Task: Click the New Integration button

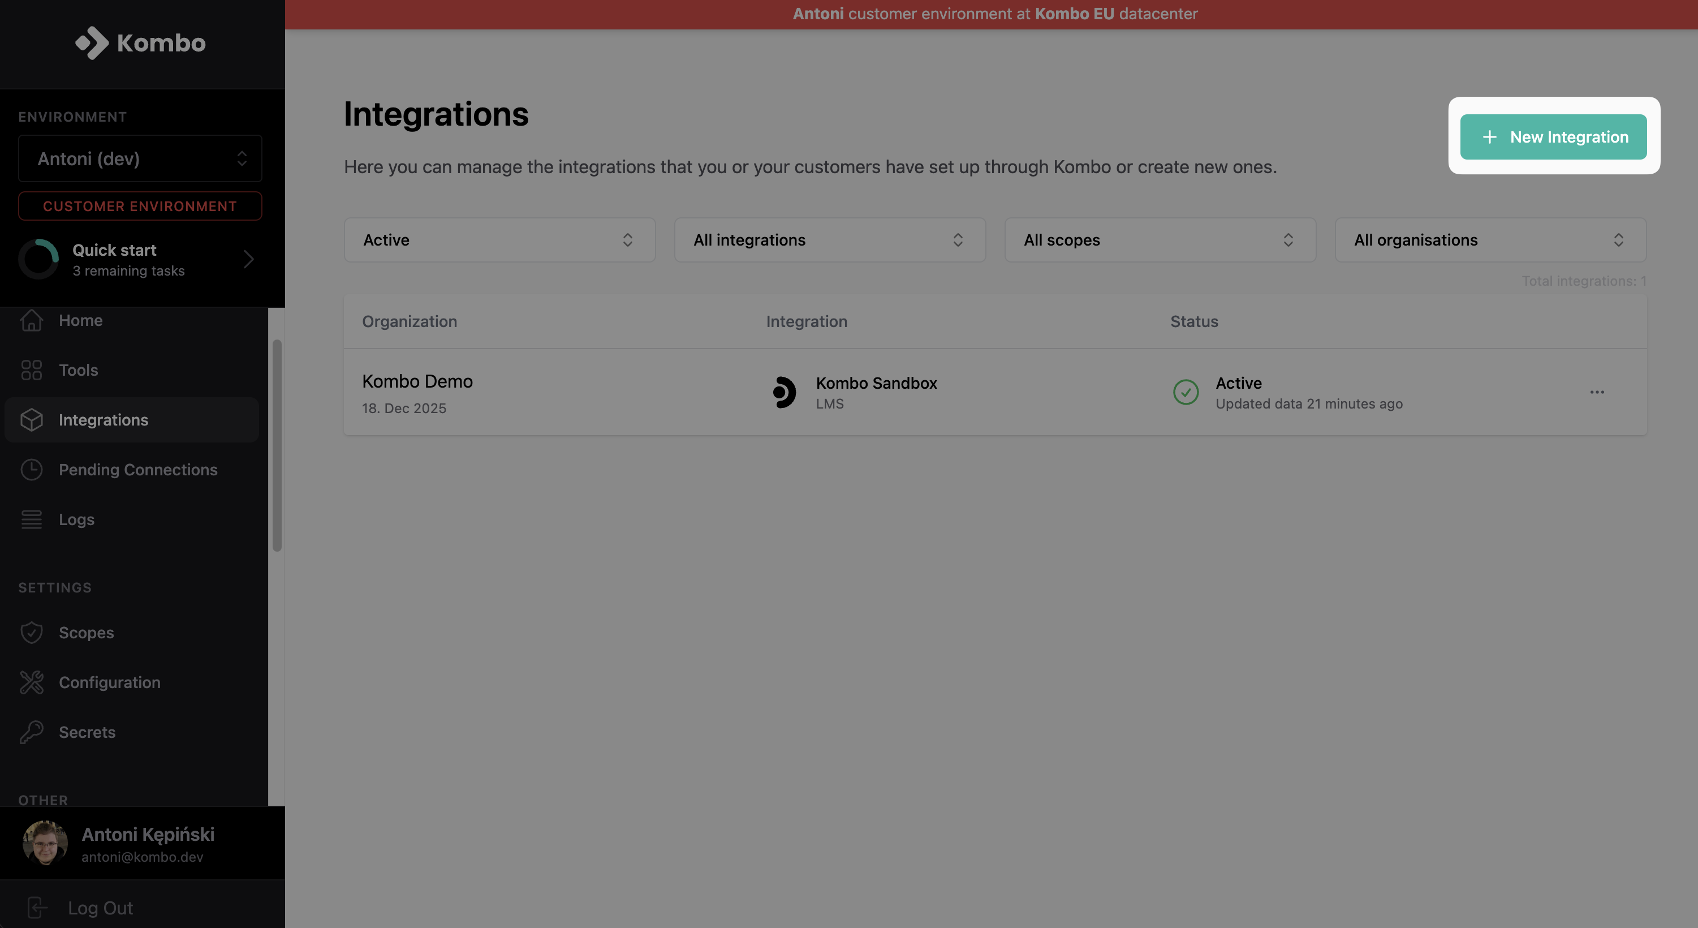Action: 1554,136
